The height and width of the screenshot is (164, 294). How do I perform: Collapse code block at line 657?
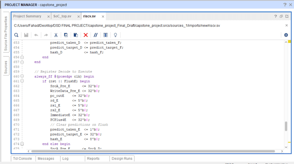22,62
